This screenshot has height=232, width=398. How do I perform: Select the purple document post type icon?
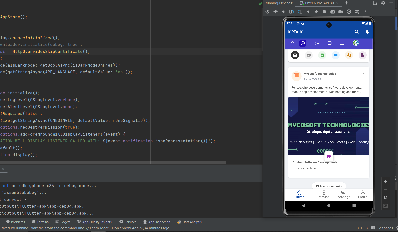pyautogui.click(x=362, y=55)
